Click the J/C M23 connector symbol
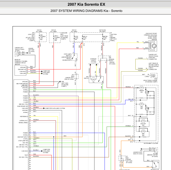Image resolution: width=171 pixels, height=170 pixels. 122,158
